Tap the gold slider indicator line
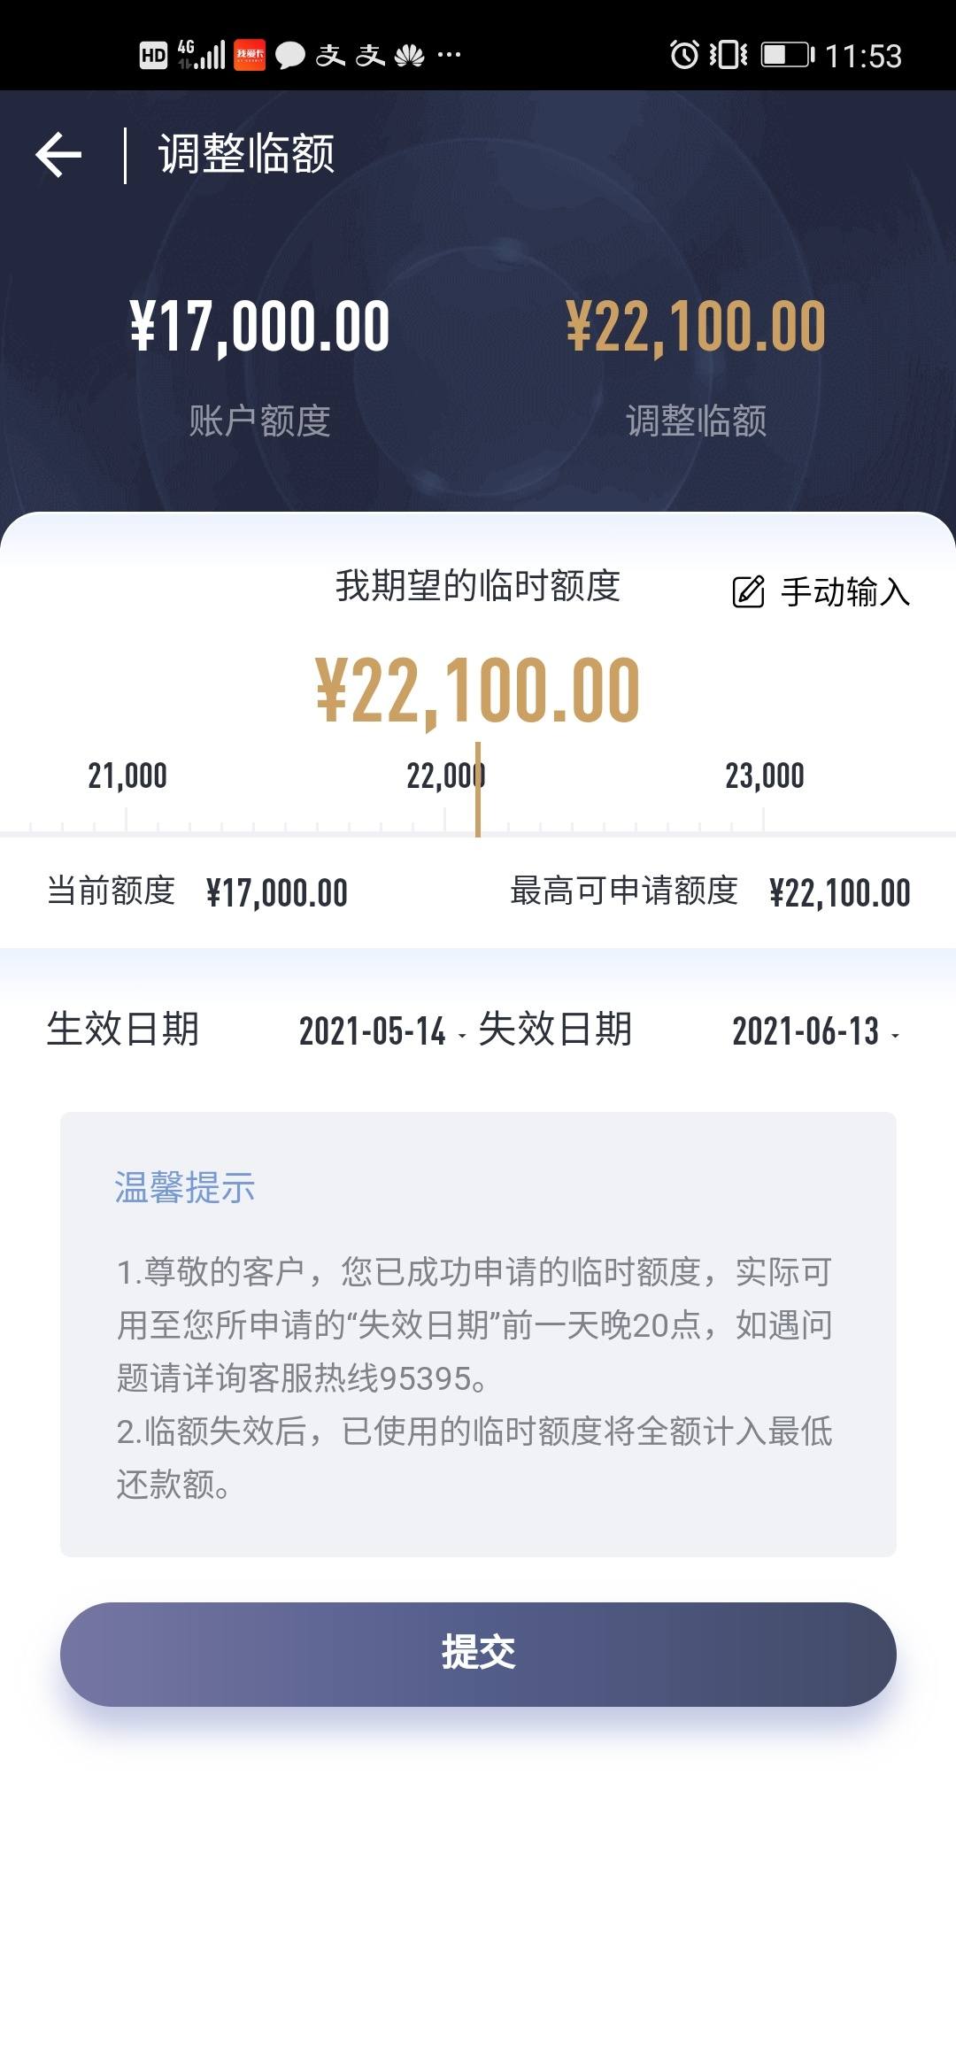The image size is (956, 2045). 478,790
